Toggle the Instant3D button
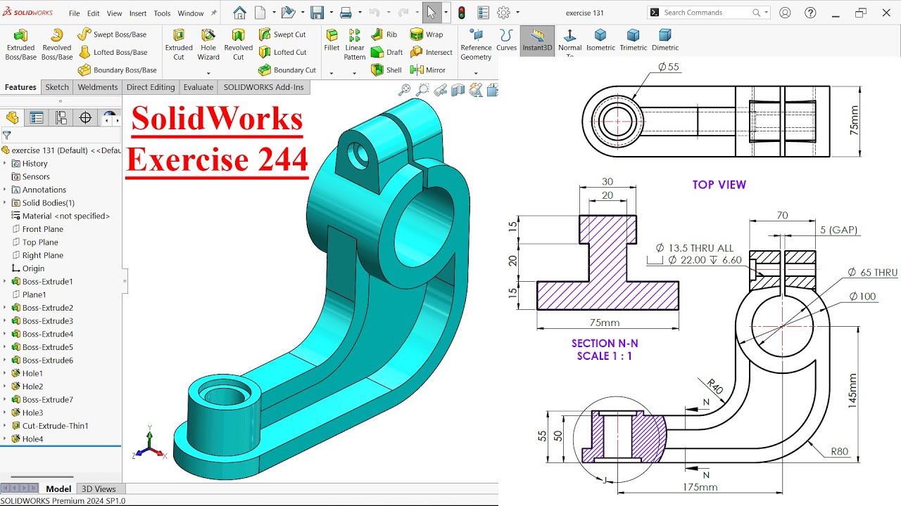Image resolution: width=901 pixels, height=506 pixels. tap(537, 40)
